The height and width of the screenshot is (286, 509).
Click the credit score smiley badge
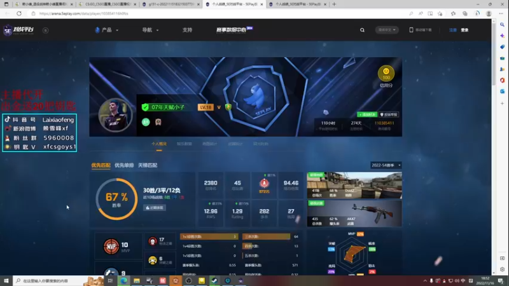tap(386, 73)
